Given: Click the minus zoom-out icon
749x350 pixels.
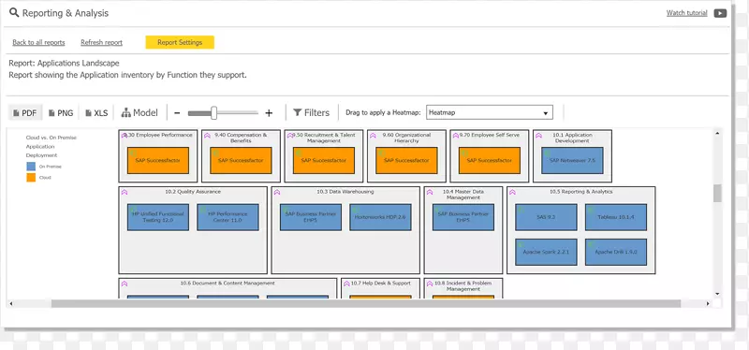Looking at the screenshot, I should click(x=177, y=113).
